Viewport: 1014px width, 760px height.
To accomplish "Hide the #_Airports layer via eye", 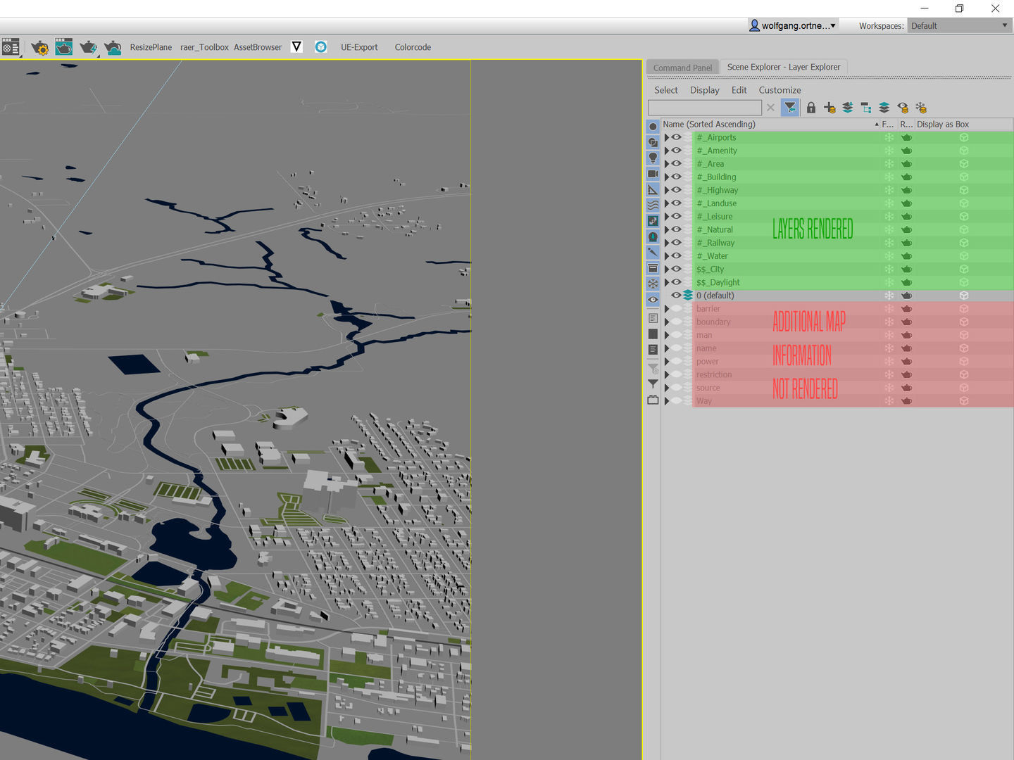I will (676, 137).
